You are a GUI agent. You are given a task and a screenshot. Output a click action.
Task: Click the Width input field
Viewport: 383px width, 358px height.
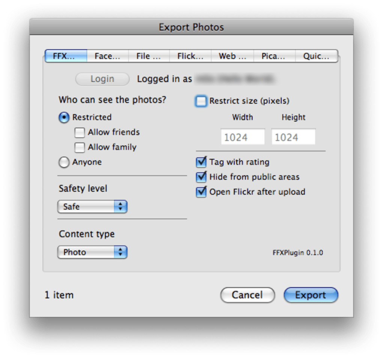tap(243, 137)
